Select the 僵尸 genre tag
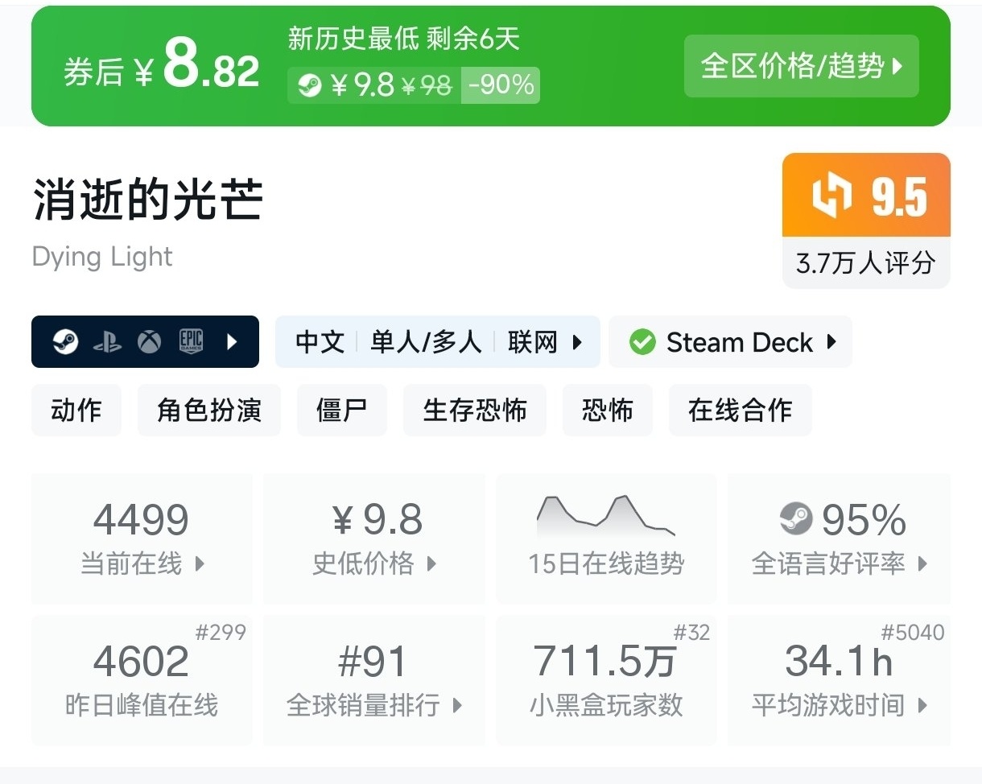Viewport: 982px width, 784px height. point(342,411)
